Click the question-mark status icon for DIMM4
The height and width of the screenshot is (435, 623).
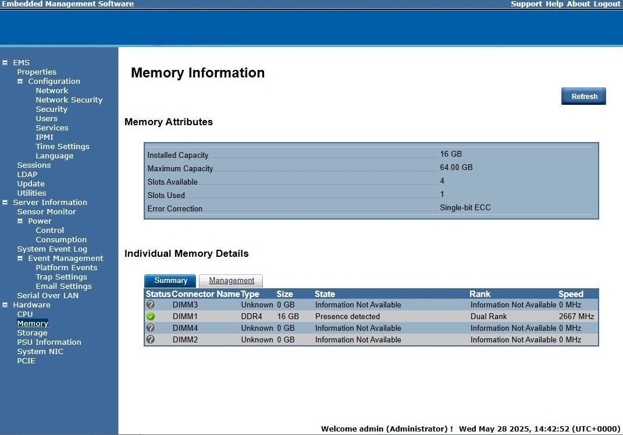(151, 328)
